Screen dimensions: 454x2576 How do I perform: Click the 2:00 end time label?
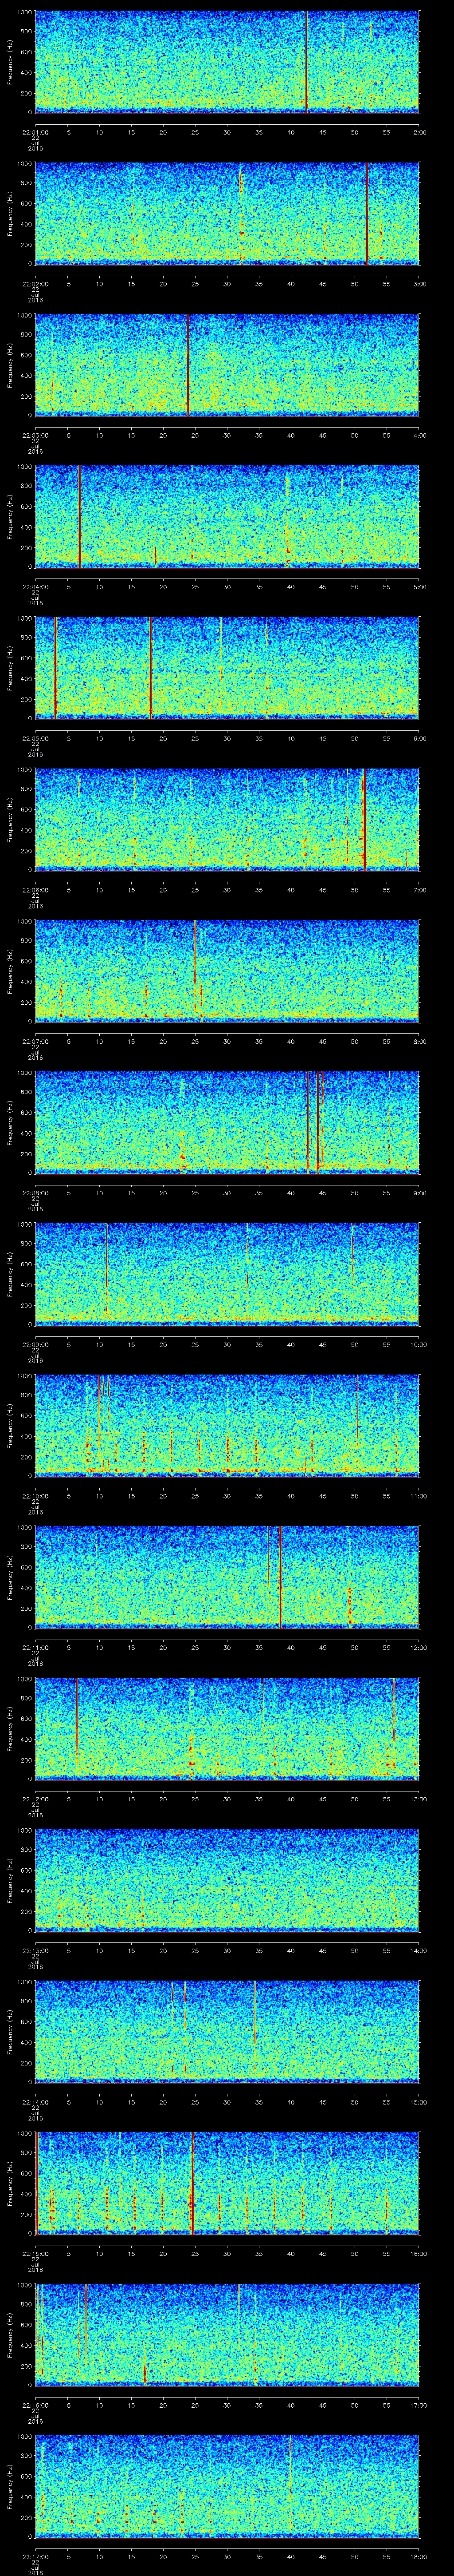click(x=419, y=132)
